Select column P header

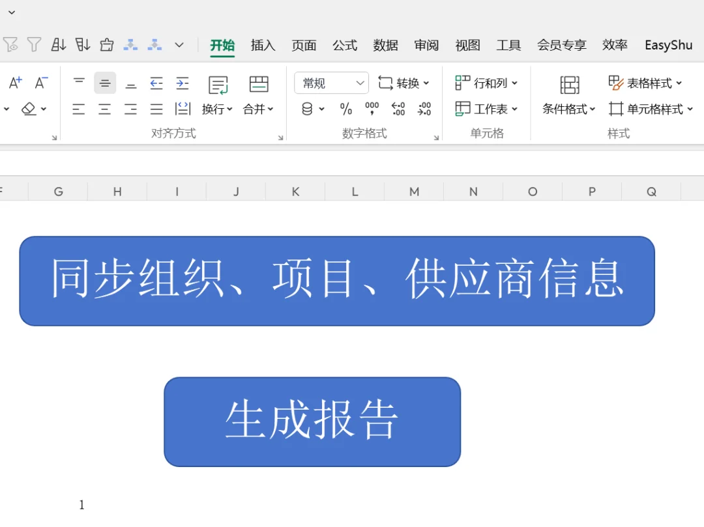coord(592,192)
